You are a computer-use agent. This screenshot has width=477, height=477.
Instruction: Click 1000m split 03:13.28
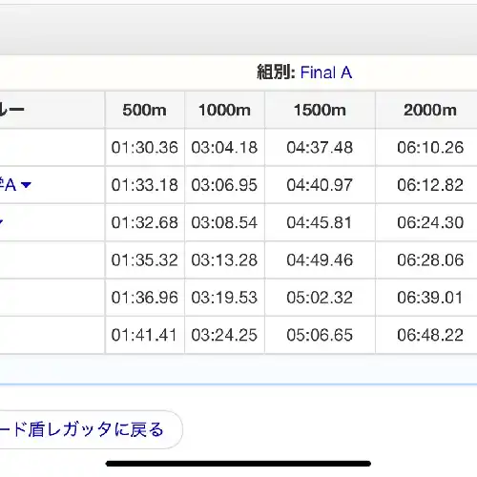tap(224, 260)
